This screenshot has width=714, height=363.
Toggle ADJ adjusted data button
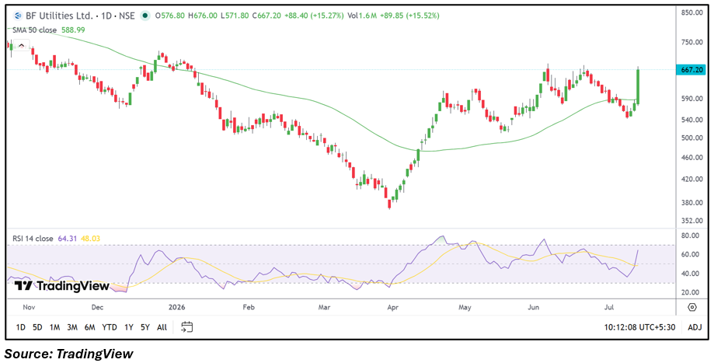click(695, 327)
